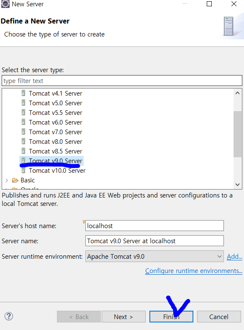Select Tomcat v10.0 Server entry

tap(57, 171)
